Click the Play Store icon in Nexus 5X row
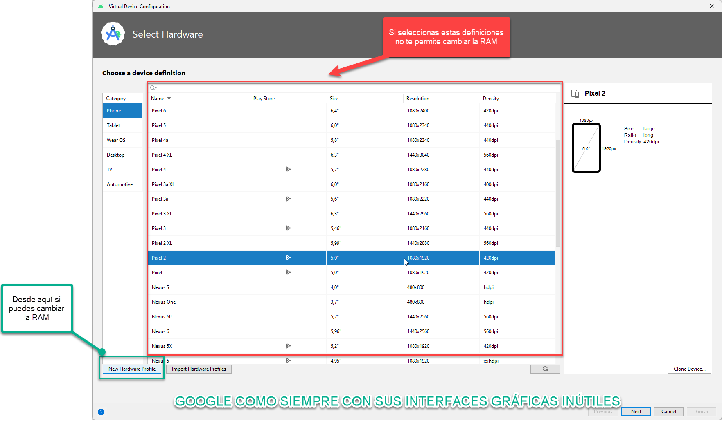The height and width of the screenshot is (421, 722). (x=288, y=346)
